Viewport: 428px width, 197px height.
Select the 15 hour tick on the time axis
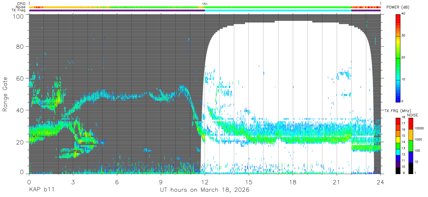tap(249, 182)
